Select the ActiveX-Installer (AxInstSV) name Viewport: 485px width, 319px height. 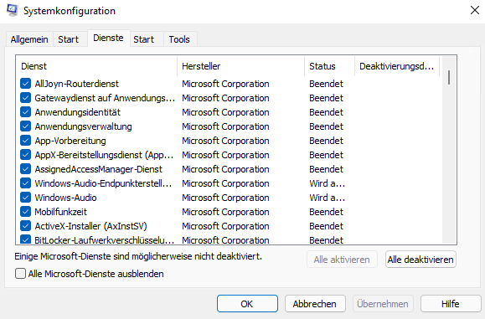(x=90, y=226)
